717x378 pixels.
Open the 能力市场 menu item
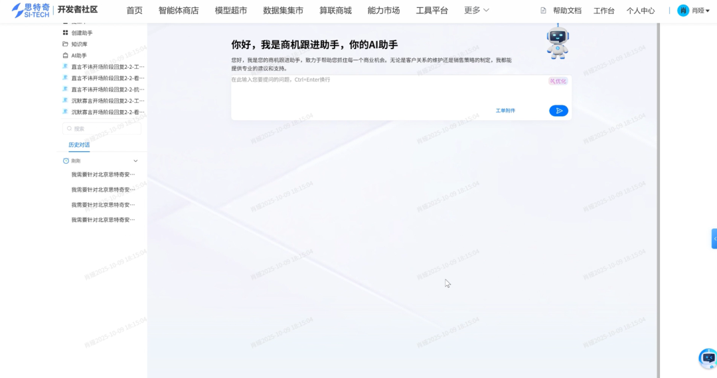384,11
